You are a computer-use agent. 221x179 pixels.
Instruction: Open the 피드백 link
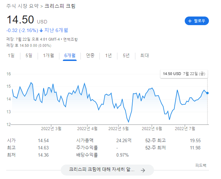(x=201, y=165)
